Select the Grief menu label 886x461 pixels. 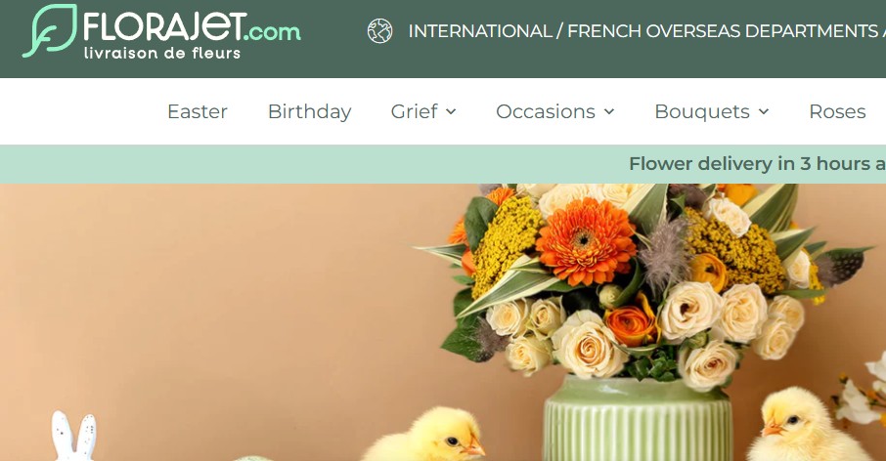(x=415, y=111)
